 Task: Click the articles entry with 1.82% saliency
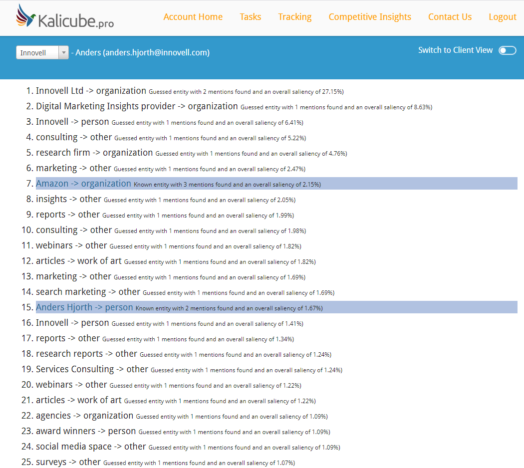(176, 261)
